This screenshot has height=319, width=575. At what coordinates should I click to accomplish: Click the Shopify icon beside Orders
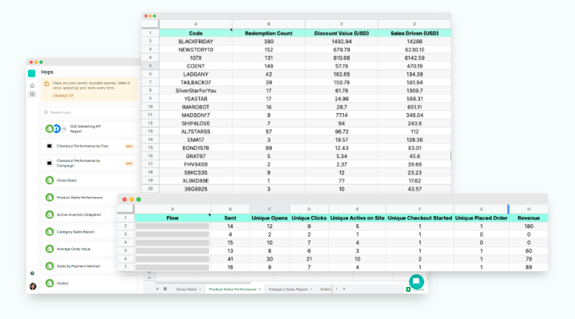(50, 283)
